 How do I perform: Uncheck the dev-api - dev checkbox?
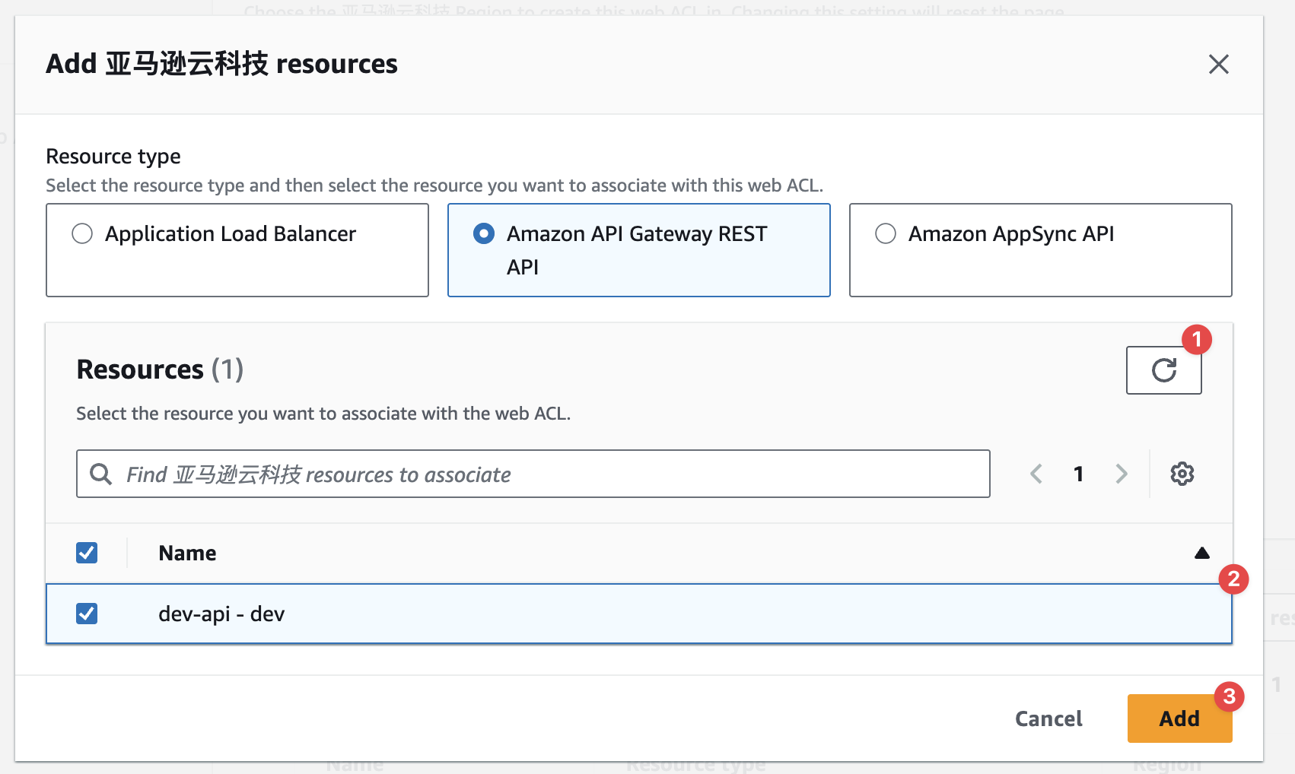(x=87, y=614)
